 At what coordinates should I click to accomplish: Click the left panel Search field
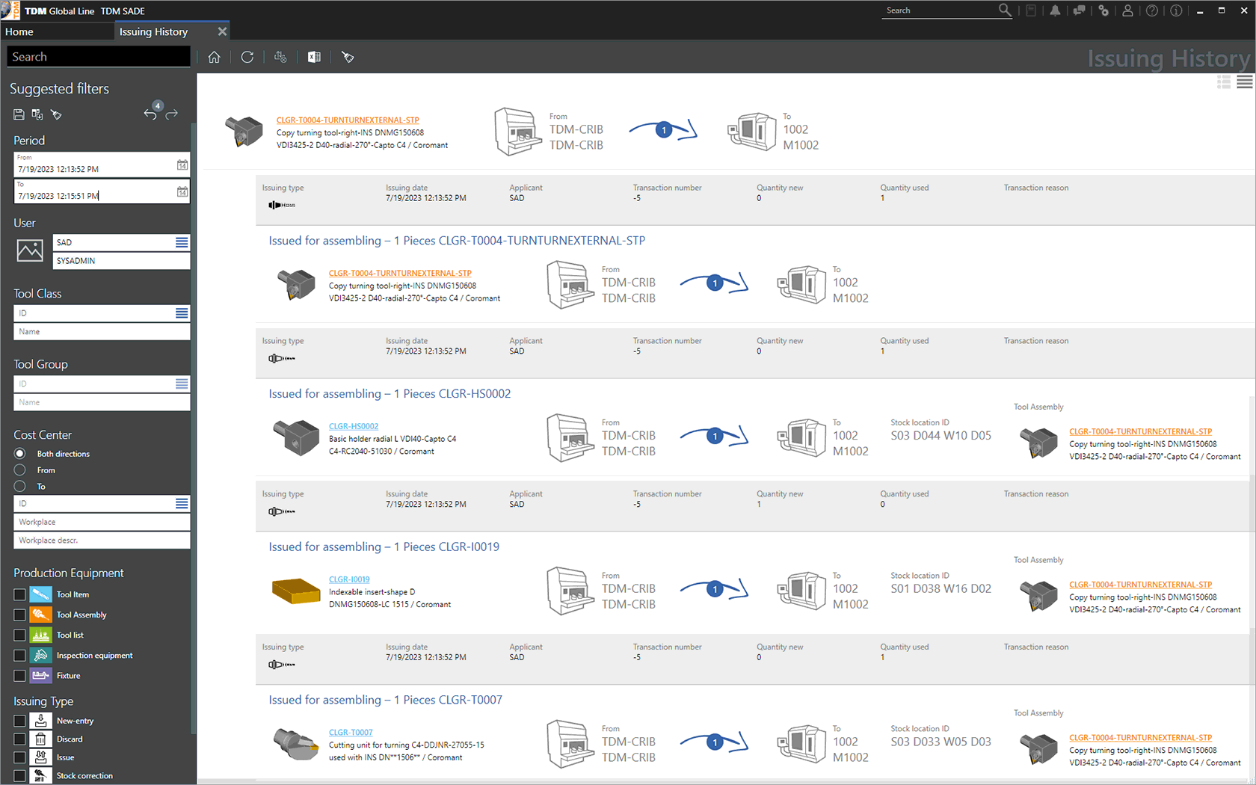99,57
